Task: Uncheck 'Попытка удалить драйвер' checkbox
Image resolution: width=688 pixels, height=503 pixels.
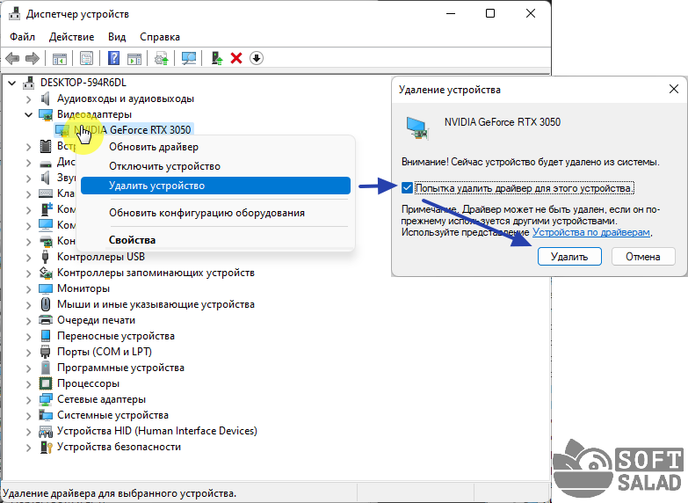Action: 407,188
